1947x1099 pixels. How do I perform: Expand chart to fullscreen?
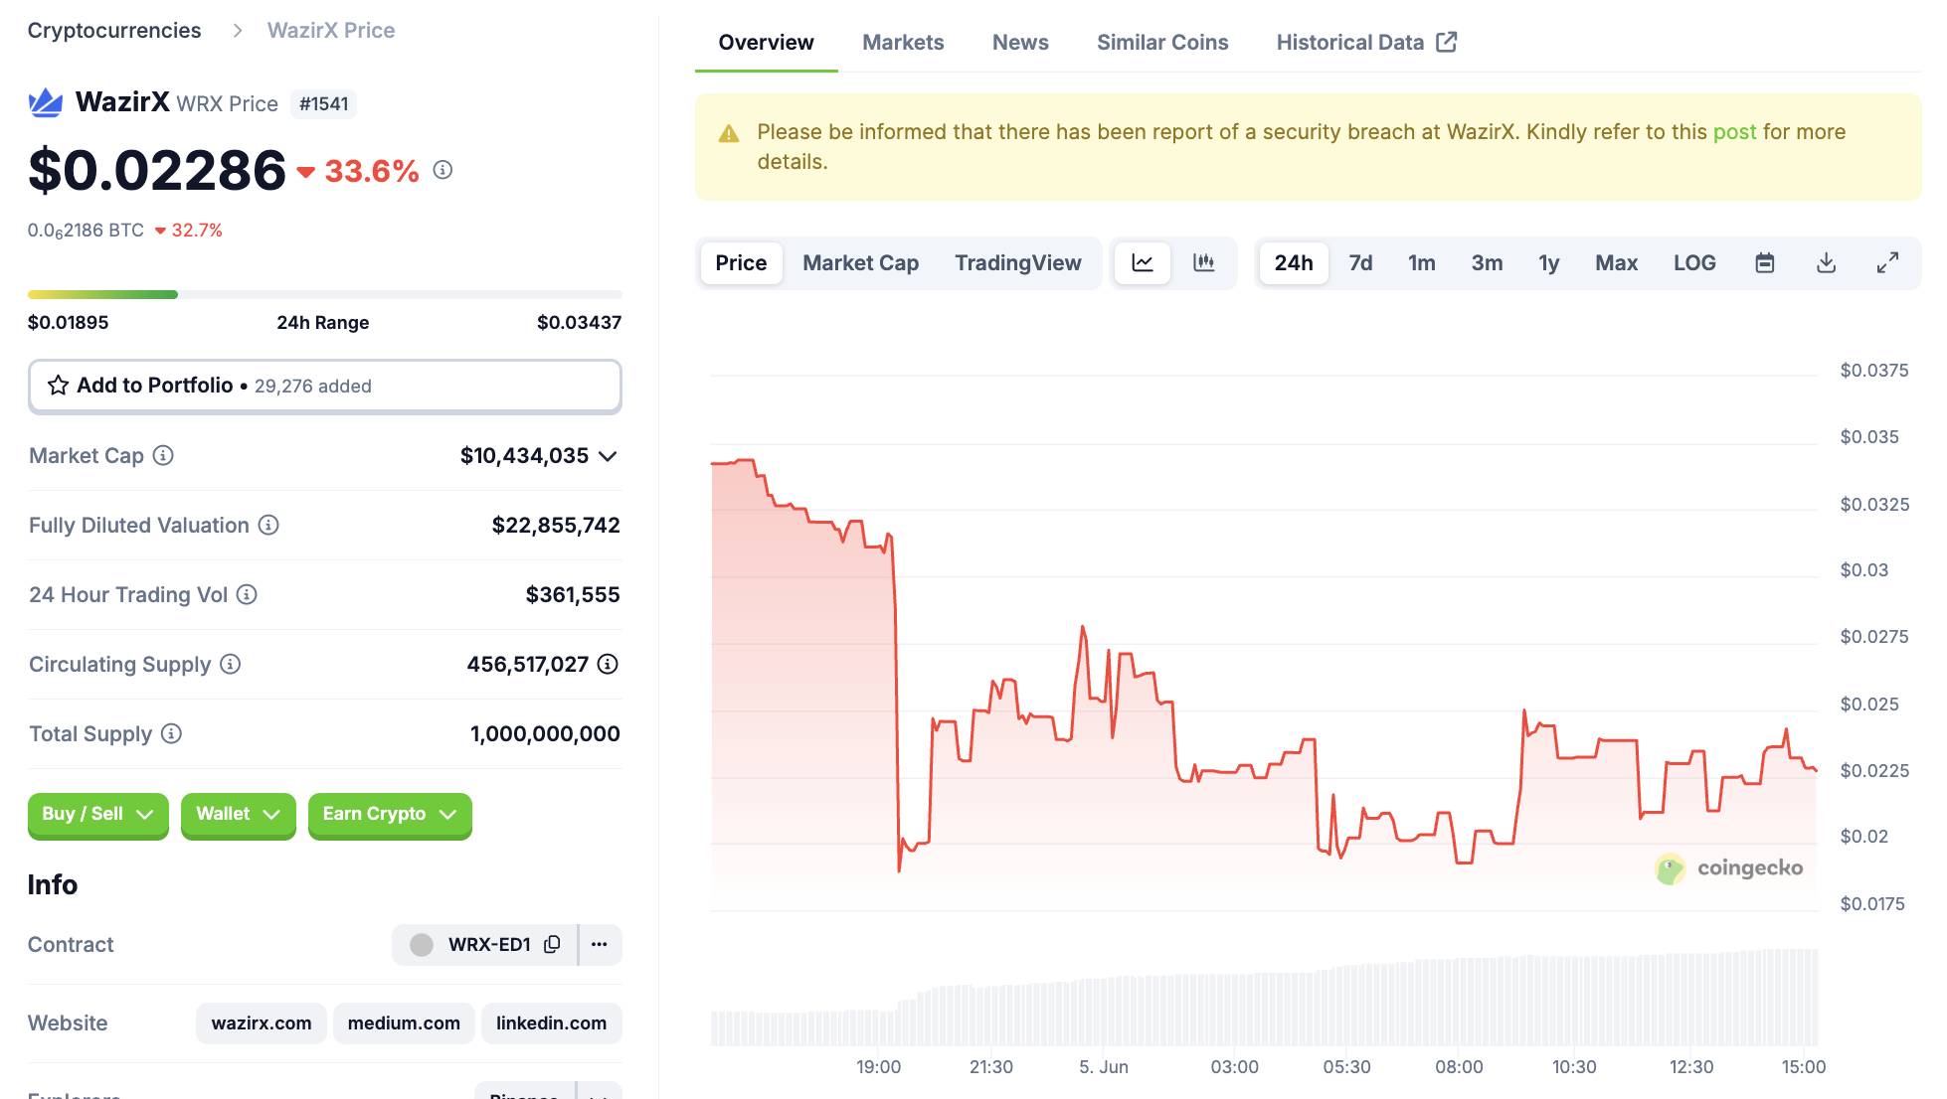point(1887,262)
